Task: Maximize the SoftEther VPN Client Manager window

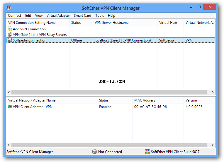Action: point(199,7)
